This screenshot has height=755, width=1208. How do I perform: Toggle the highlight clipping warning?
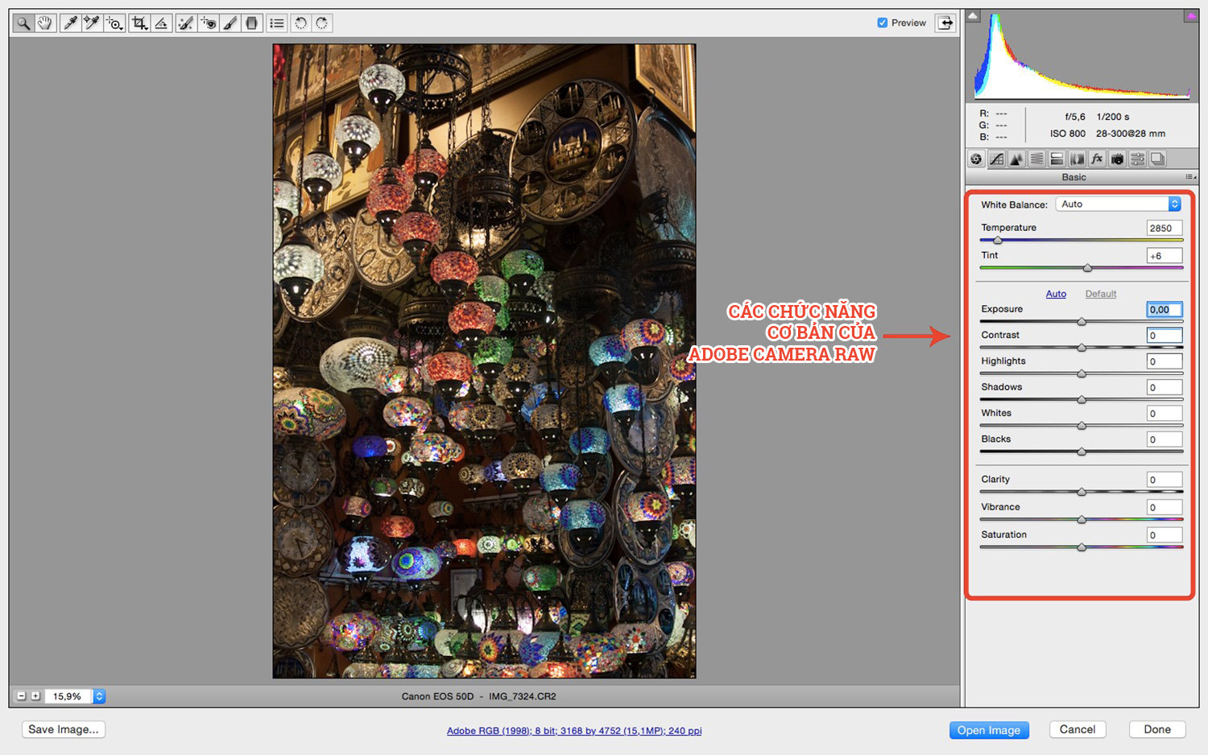1190,16
